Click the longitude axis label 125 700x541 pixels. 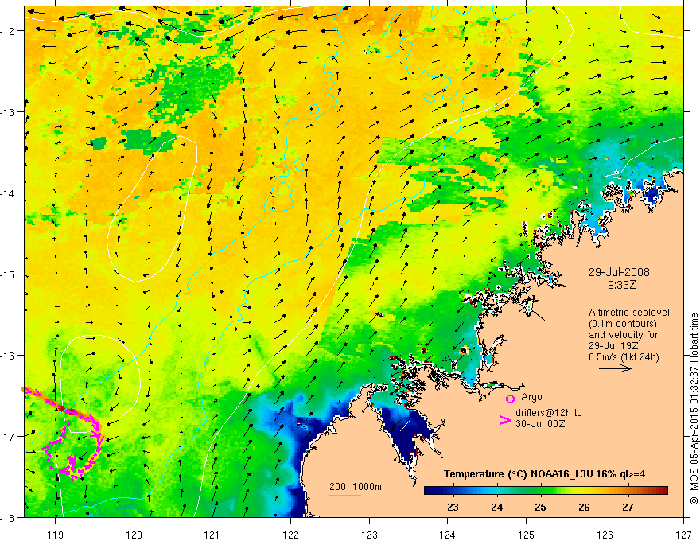click(x=527, y=535)
